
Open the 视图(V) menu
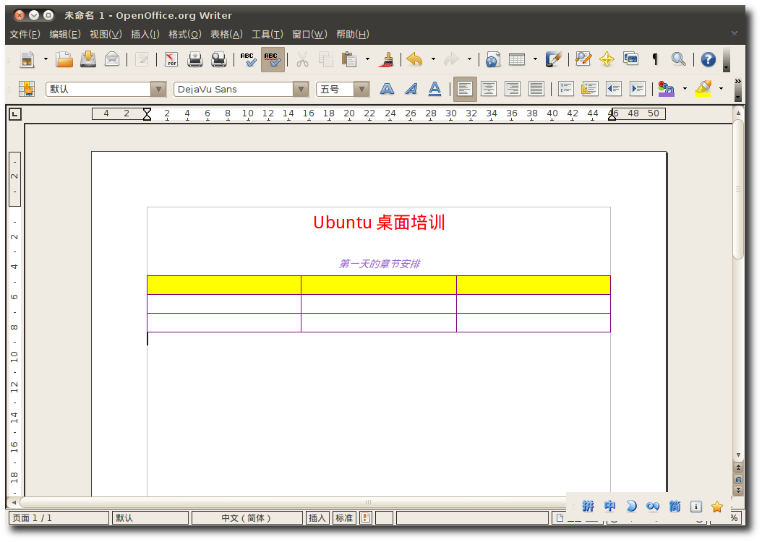coord(106,34)
